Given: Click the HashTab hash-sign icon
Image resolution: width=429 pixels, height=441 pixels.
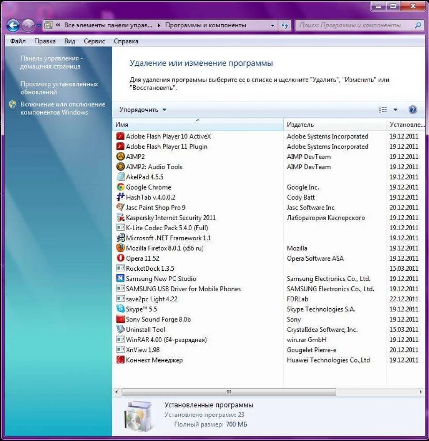Looking at the screenshot, I should click(x=120, y=197).
